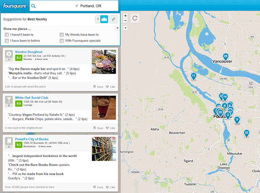This screenshot has width=260, height=193.
Task: Toggle "With Foursquare specials" checkbox
Action: 62,41
